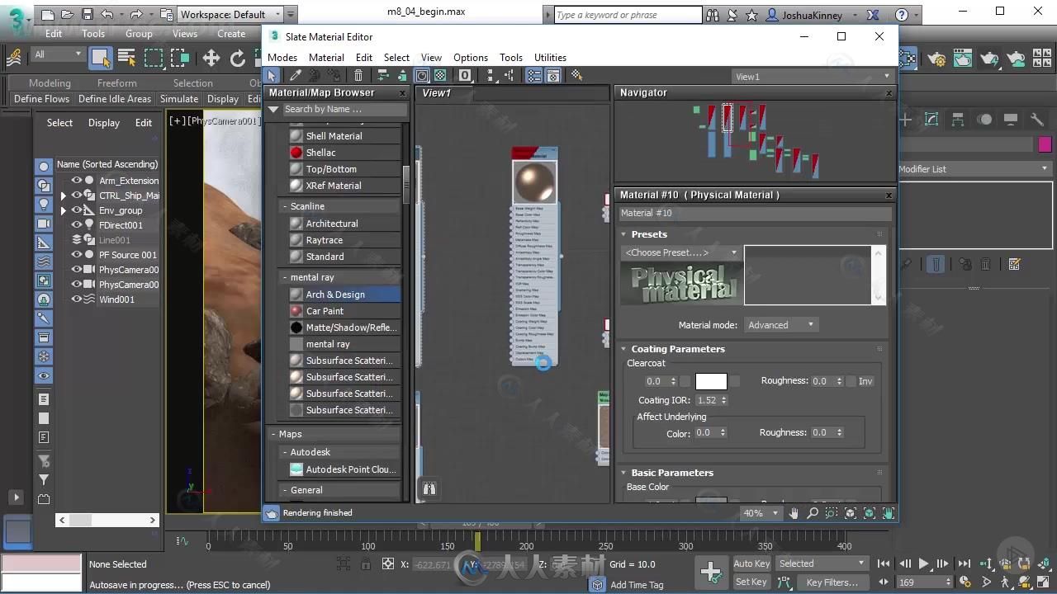
Task: Click the Rectangular Selection Region icon
Action: (x=154, y=57)
